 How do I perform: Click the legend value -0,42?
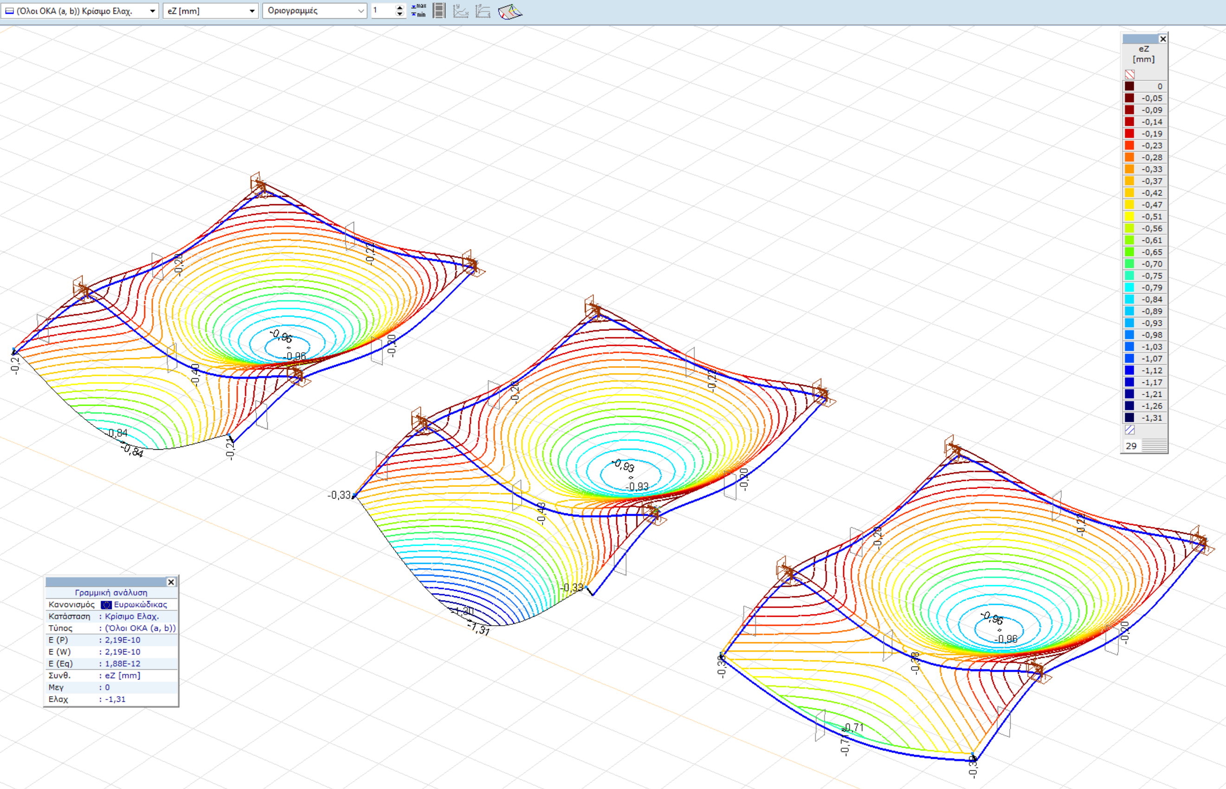(1152, 193)
